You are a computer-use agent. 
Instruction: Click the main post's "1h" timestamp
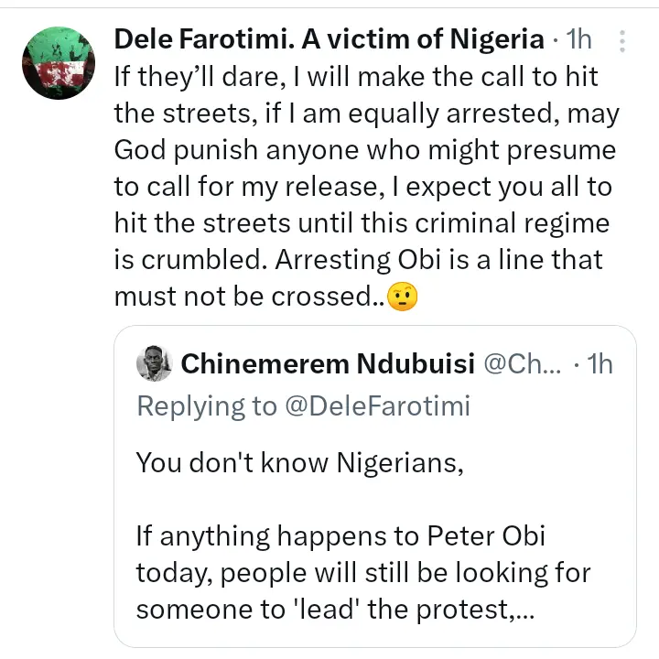578,40
